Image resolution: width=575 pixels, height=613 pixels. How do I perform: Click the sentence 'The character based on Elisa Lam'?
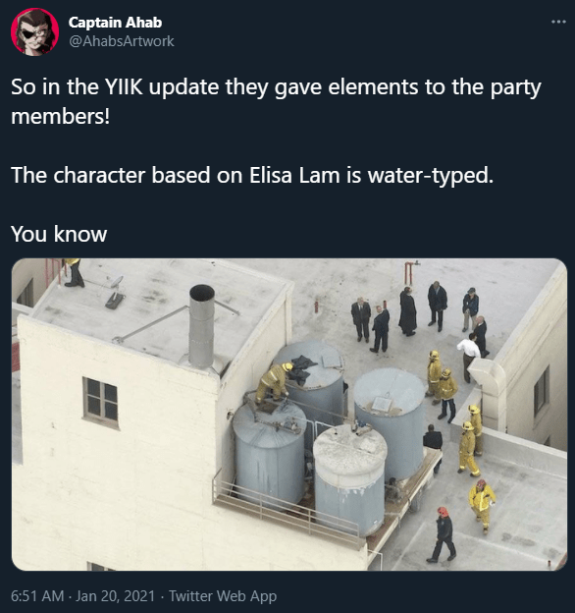(176, 175)
